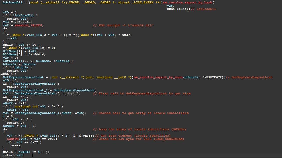Select the 'while ( v25 != 10 )' line
This screenshot has width=282, height=158.
tap(22, 45)
